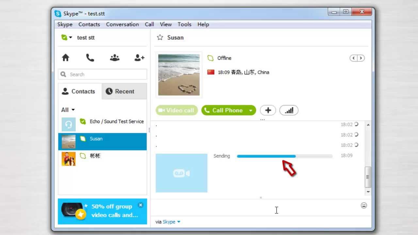Click the magnifier icon in Search box
Viewport: 418px width, 235px height.
click(x=63, y=74)
